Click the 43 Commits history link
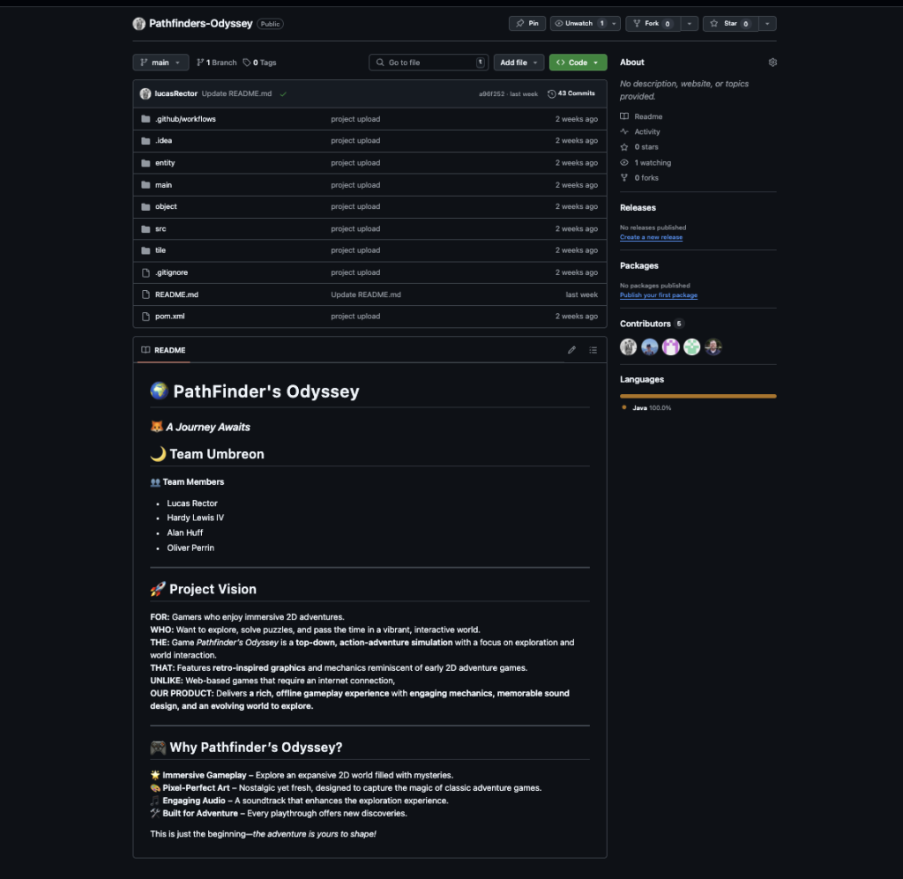Viewport: 903px width, 879px height. tap(571, 93)
